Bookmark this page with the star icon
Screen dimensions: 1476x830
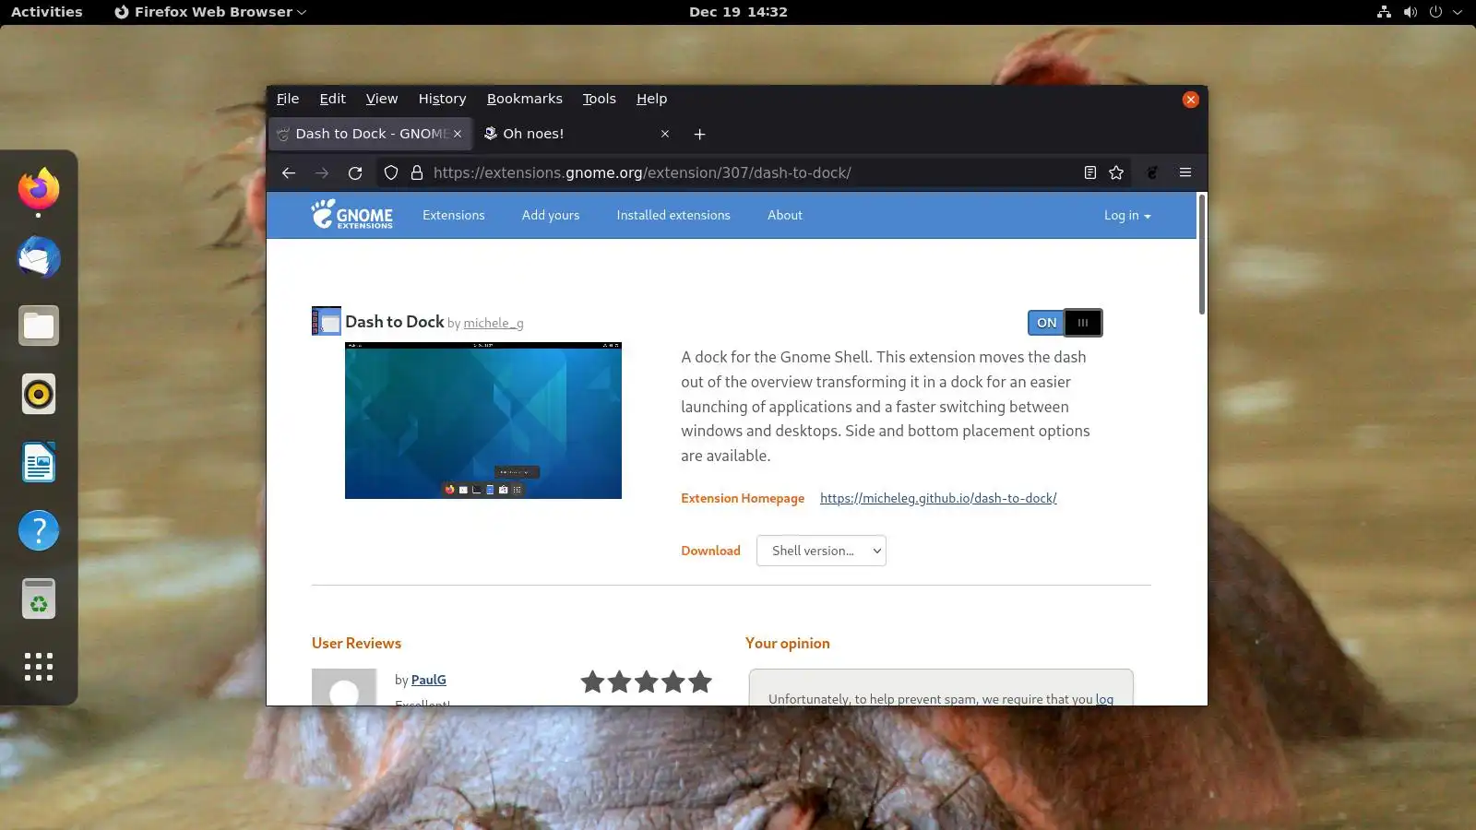tap(1116, 172)
